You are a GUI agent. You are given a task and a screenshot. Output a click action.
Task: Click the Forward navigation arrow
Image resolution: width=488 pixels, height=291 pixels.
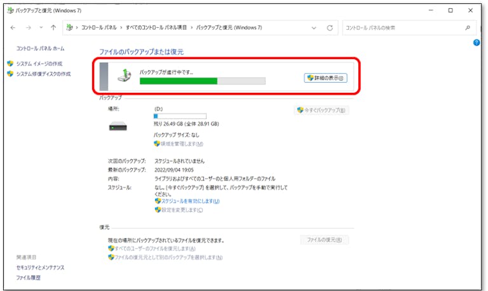coord(29,28)
